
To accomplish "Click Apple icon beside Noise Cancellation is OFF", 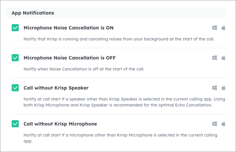I will pos(223,58).
